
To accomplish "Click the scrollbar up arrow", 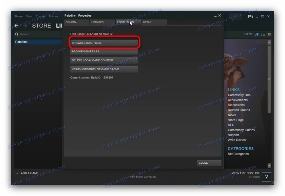I will pyautogui.click(x=269, y=42).
